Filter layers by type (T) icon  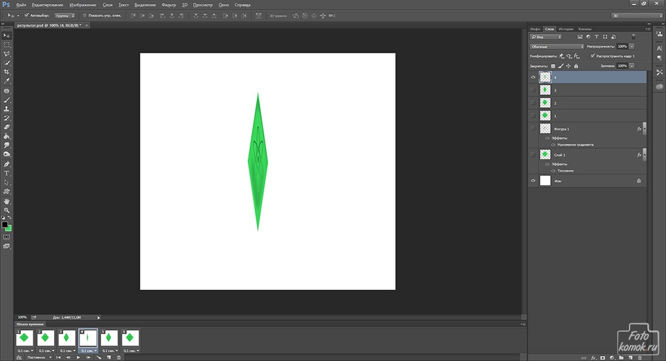pos(596,37)
